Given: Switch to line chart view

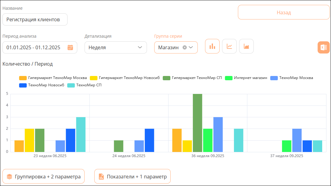Looking at the screenshot, I should point(229,46).
